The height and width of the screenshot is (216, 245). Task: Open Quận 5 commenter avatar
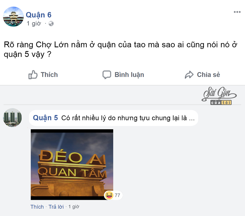pyautogui.click(x=12, y=118)
